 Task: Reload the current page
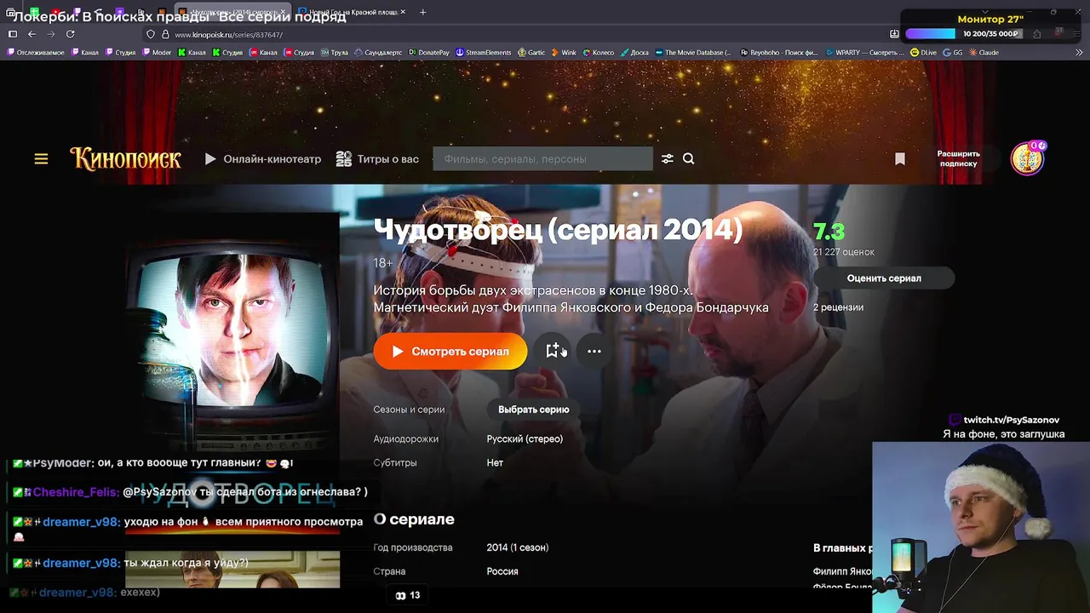70,34
